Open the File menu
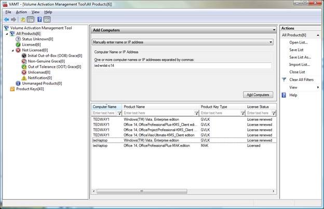324x209 pixels. 8,12
